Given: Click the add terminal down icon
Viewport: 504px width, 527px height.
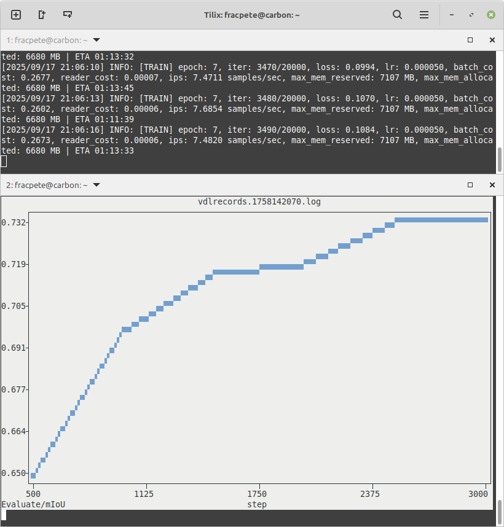Looking at the screenshot, I should [x=68, y=15].
